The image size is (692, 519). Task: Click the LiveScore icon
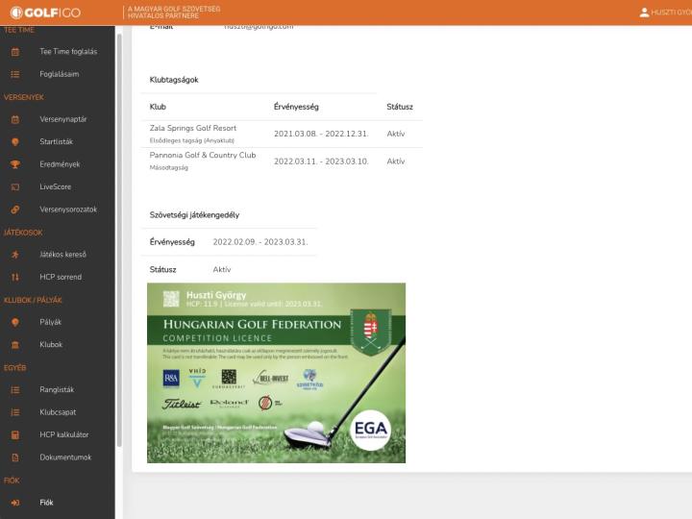[x=15, y=186]
